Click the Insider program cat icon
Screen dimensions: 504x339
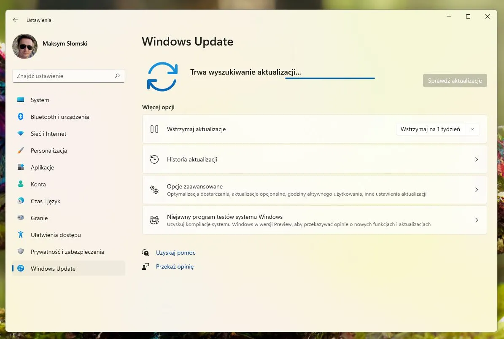point(154,220)
